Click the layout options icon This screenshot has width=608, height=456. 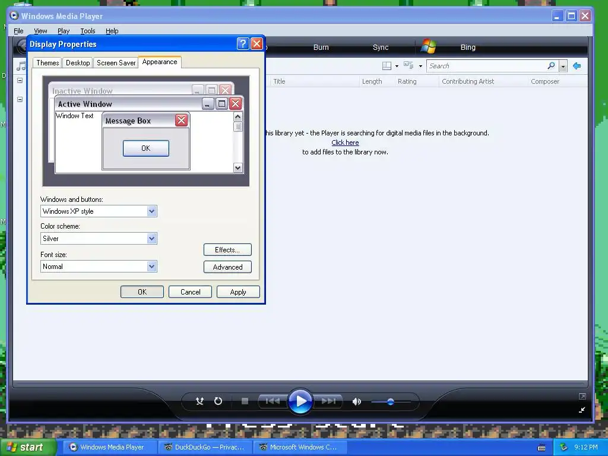[x=387, y=66]
